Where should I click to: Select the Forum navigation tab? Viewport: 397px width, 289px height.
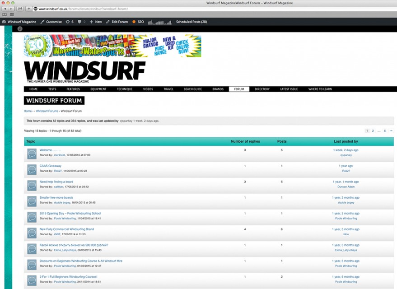click(x=239, y=89)
